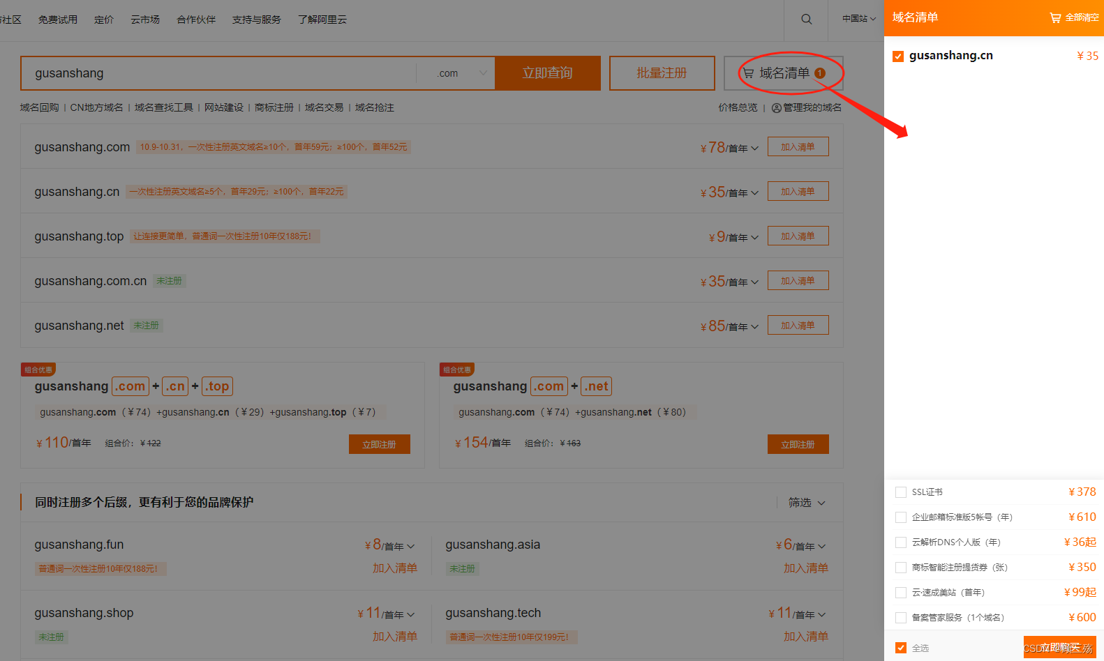This screenshot has height=661, width=1104.
Task: Open 支持与服务 in top navigation
Action: 257,20
